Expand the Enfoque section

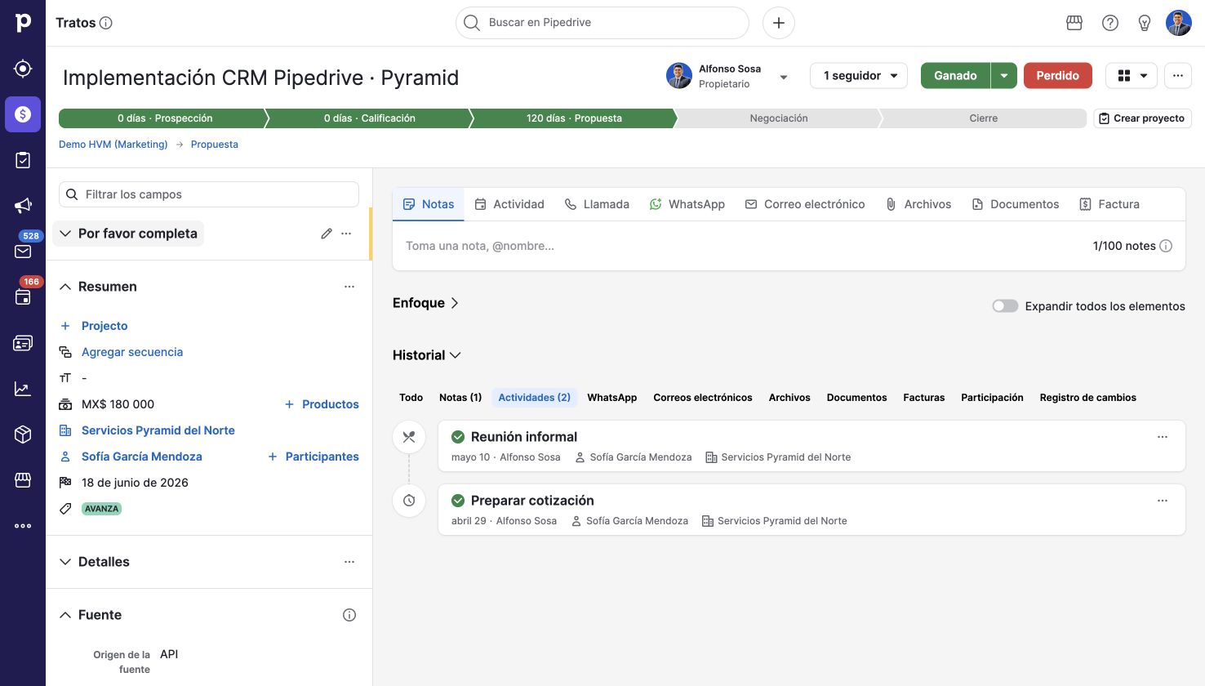coord(426,303)
